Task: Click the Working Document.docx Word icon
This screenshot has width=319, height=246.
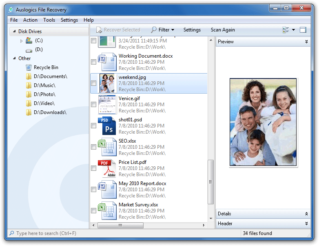Action: (x=107, y=62)
